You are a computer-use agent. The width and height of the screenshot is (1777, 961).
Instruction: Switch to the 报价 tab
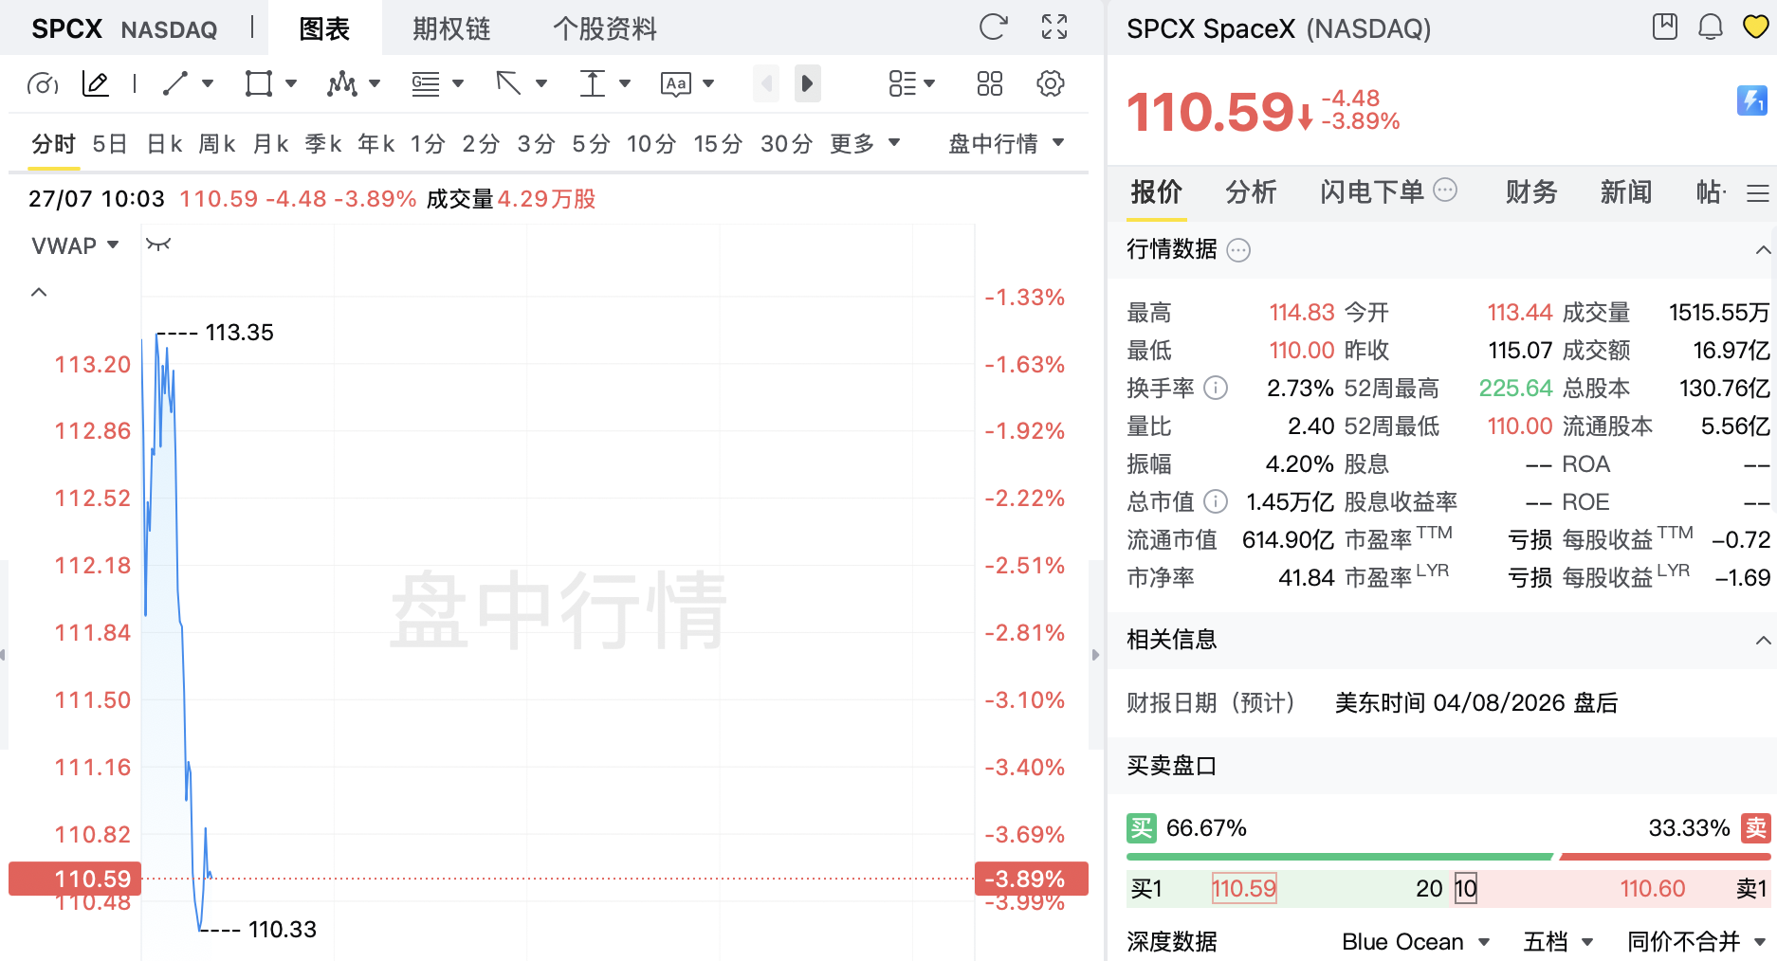[x=1157, y=192]
